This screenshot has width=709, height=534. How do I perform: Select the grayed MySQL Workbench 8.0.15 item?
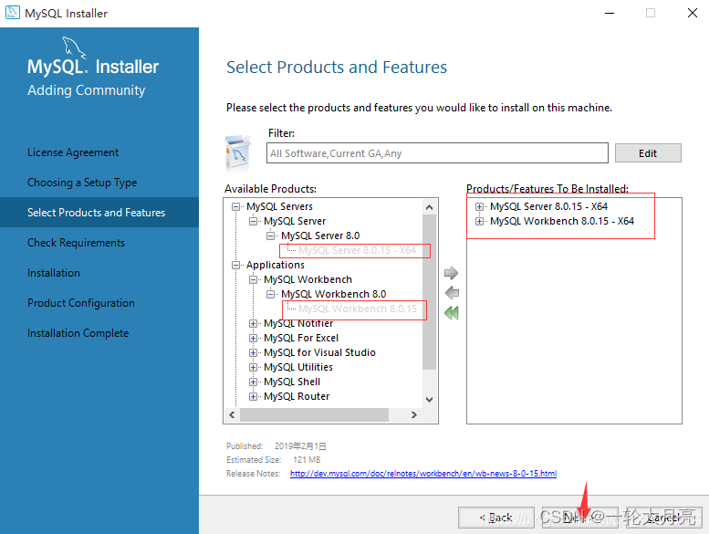(x=358, y=309)
